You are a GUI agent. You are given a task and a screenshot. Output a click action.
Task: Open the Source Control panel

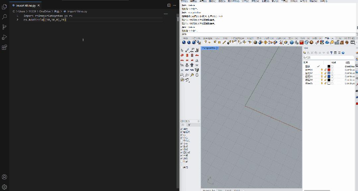tap(4, 27)
